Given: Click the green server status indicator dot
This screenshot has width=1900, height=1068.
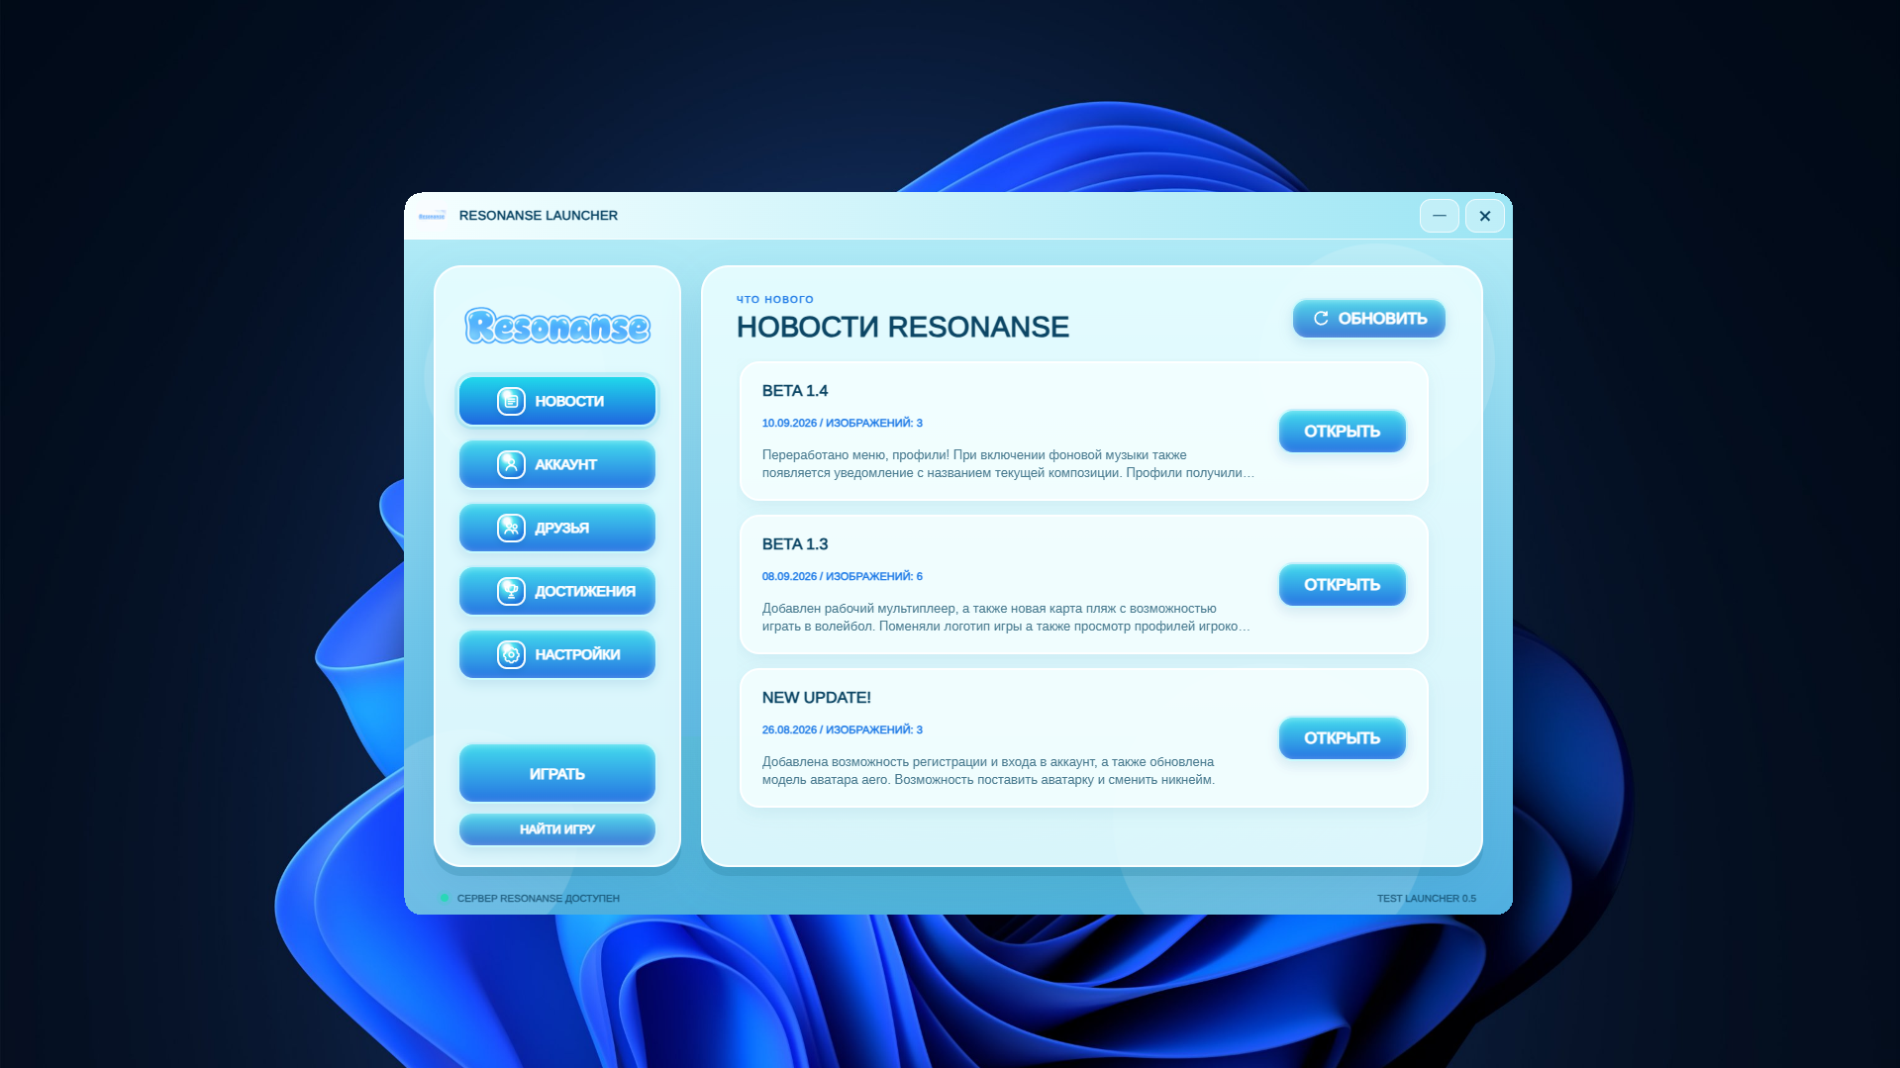Looking at the screenshot, I should click(445, 898).
